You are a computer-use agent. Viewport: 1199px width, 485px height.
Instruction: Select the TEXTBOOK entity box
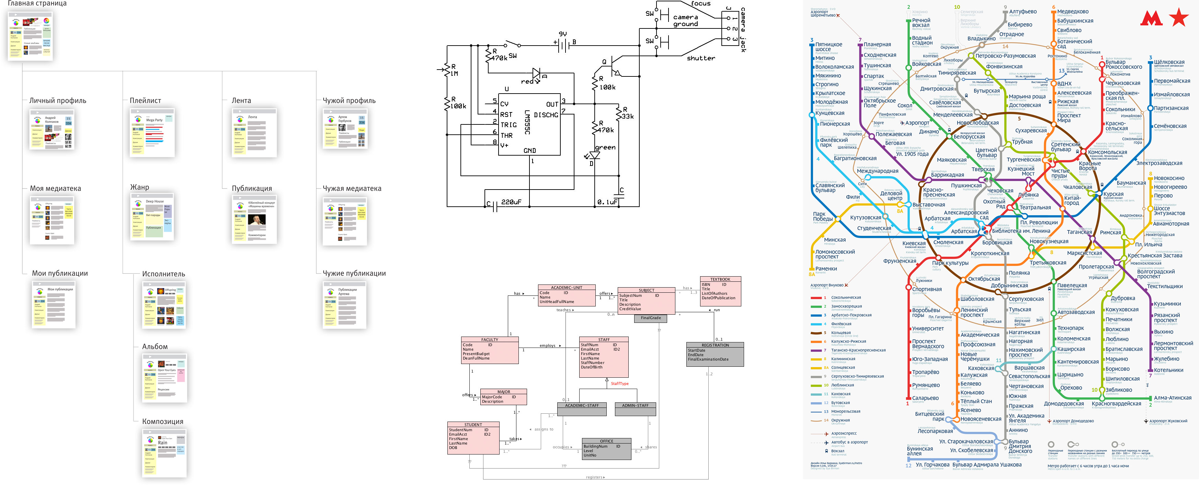click(x=720, y=291)
